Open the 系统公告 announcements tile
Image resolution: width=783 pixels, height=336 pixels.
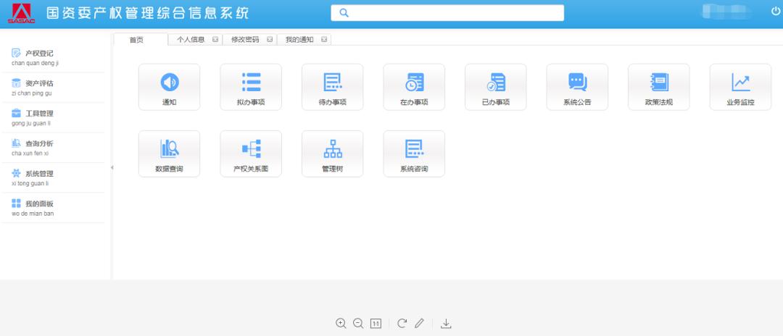[577, 87]
